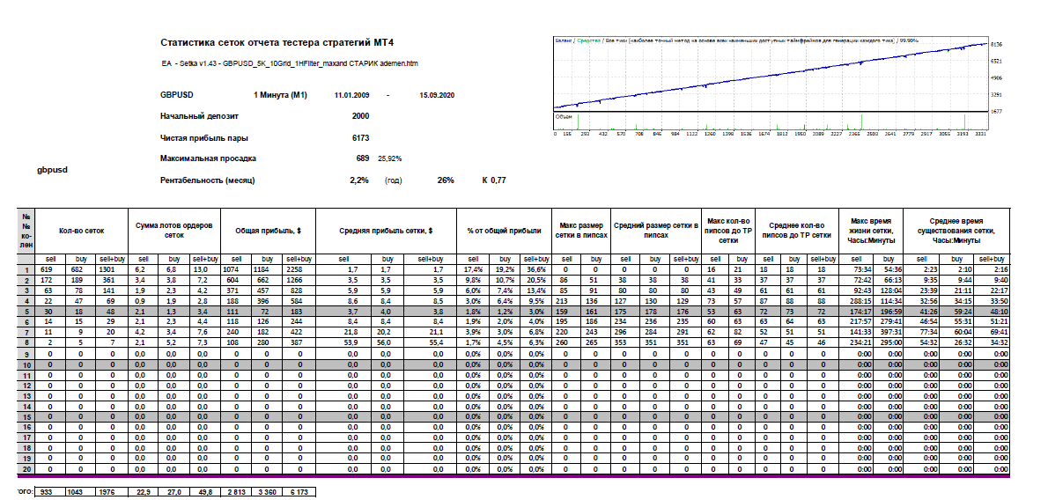Screen dimensions: 1048x500
Task: Click the 'Среднее время существования сетки' header
Action: pyautogui.click(x=956, y=231)
